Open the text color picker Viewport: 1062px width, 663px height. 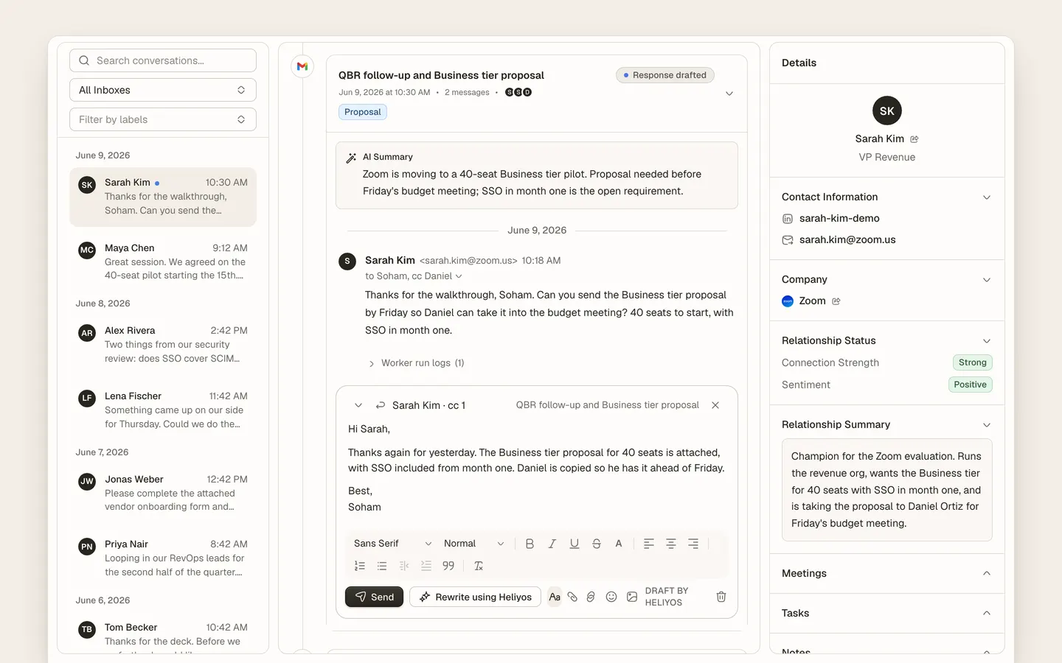pyautogui.click(x=619, y=544)
